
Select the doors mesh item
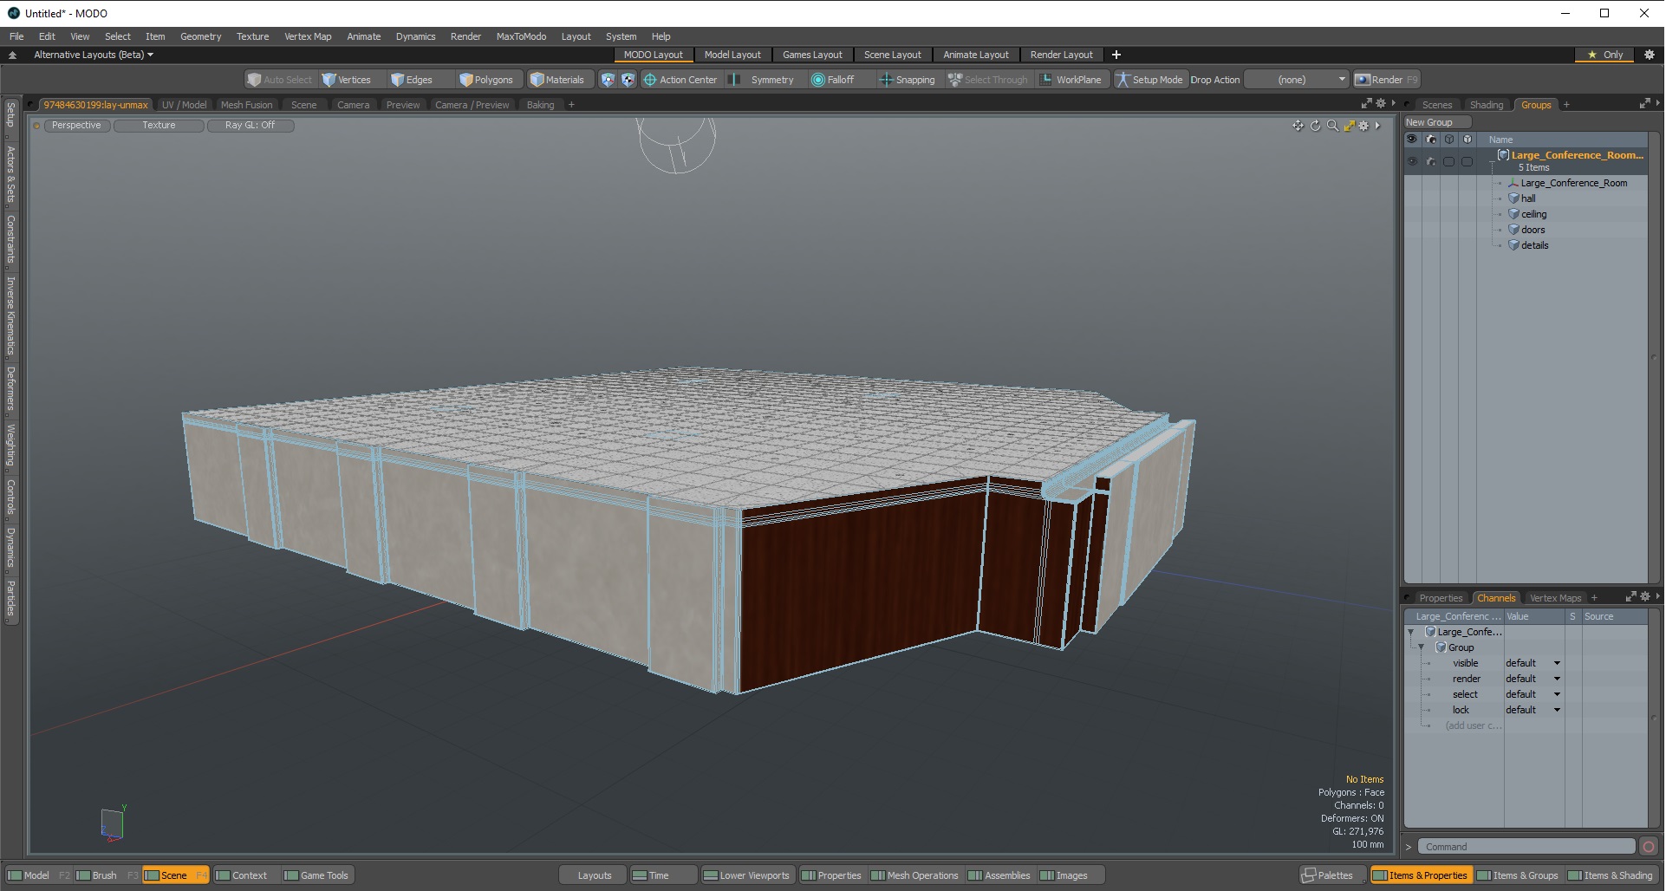(x=1532, y=230)
